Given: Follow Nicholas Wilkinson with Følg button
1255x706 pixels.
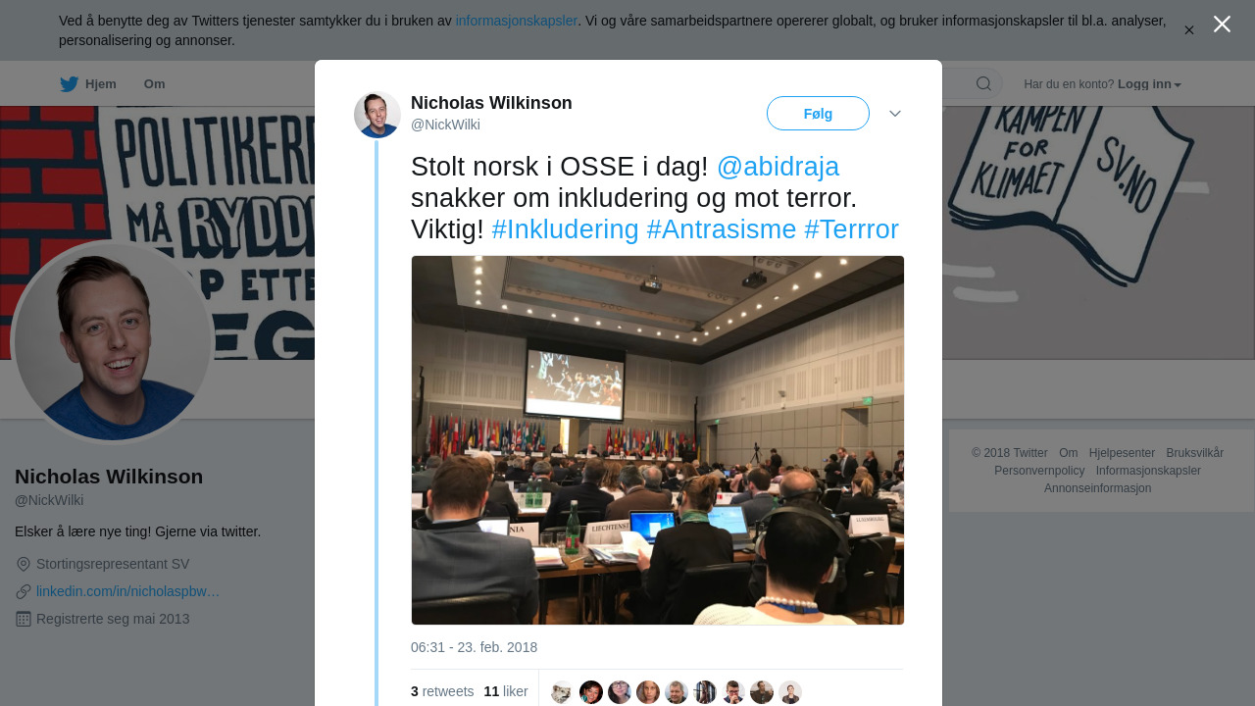Looking at the screenshot, I should pos(818,114).
